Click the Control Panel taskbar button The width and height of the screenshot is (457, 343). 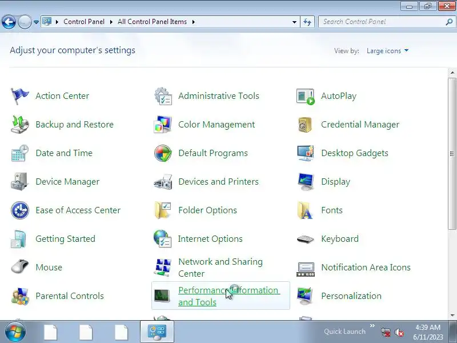(x=157, y=332)
